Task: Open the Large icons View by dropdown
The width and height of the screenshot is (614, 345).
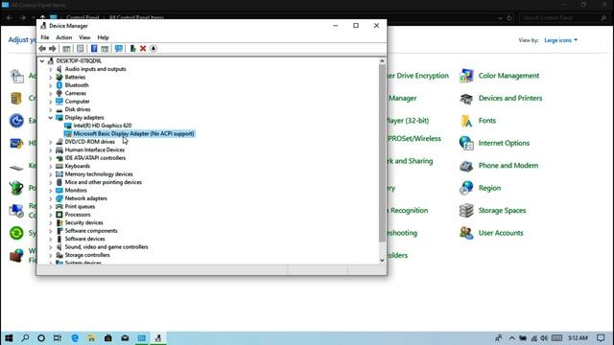Action: click(x=560, y=40)
